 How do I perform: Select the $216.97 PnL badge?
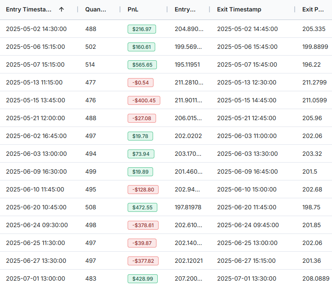[x=142, y=29]
